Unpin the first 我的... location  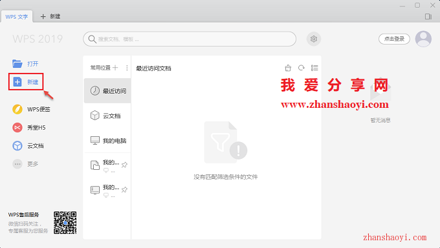[124, 165]
